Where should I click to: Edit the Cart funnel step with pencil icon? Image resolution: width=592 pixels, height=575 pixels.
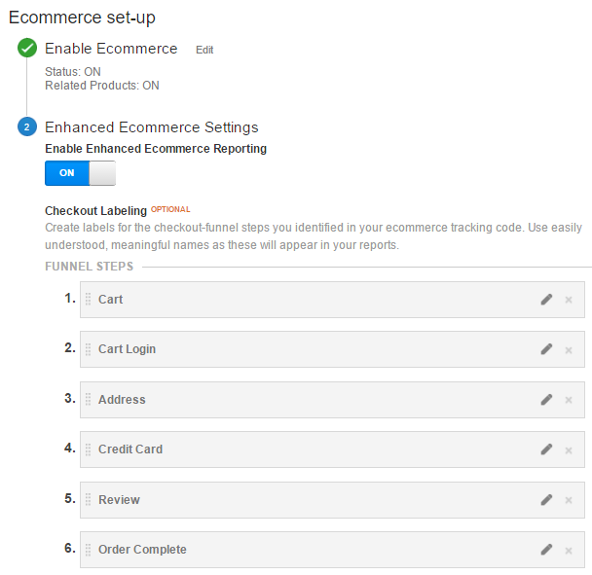[546, 300]
